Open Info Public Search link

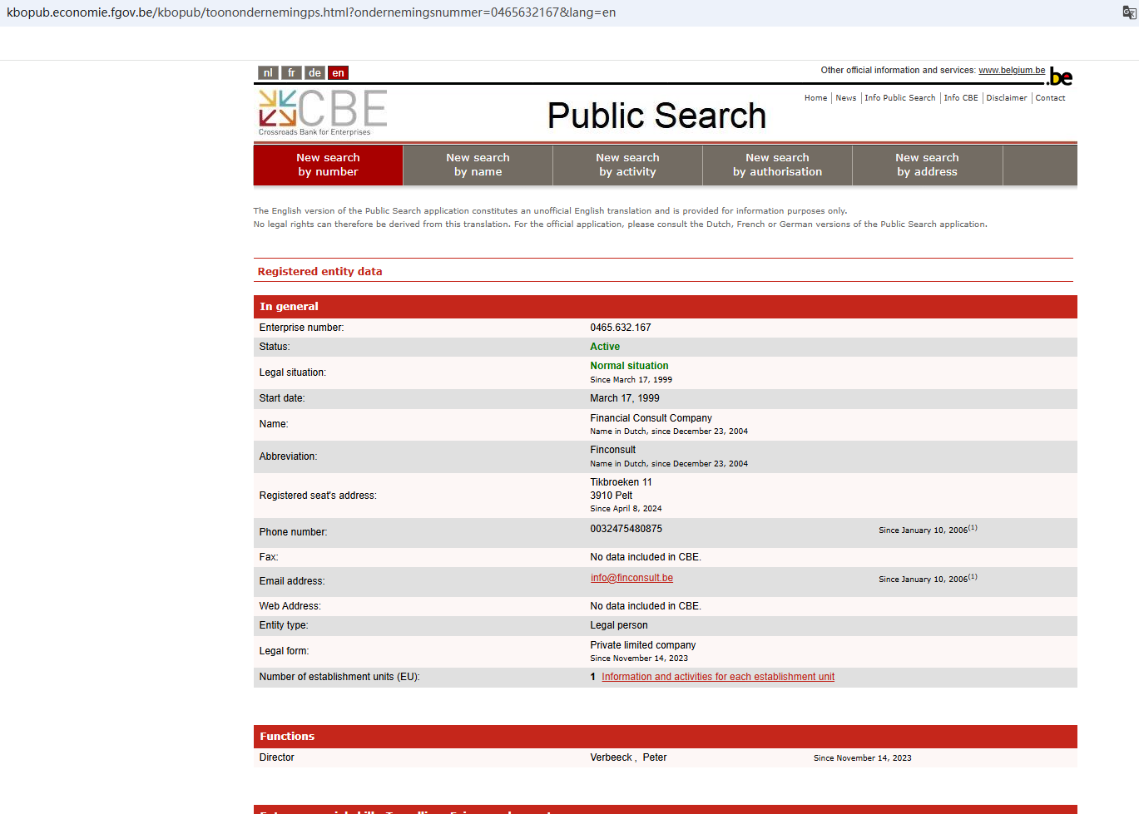click(900, 98)
